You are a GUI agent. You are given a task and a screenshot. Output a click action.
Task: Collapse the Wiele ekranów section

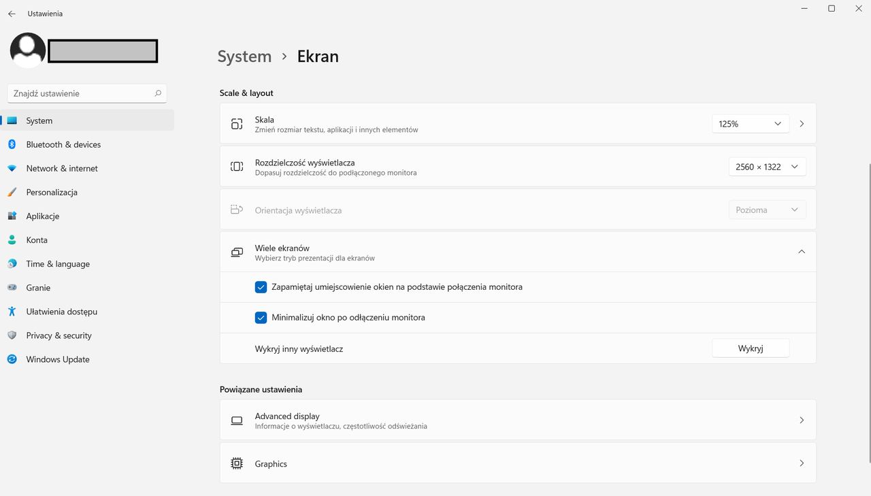801,251
